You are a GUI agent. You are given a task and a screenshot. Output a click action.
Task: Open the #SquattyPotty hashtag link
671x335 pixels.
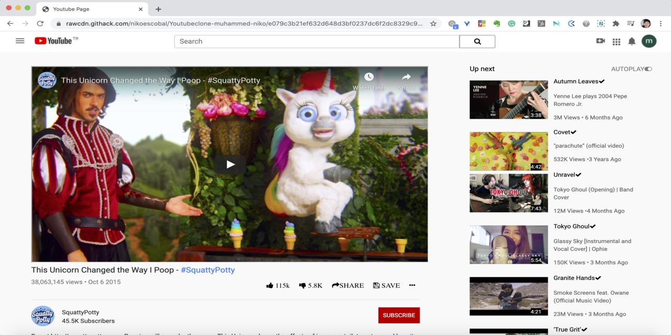click(208, 270)
